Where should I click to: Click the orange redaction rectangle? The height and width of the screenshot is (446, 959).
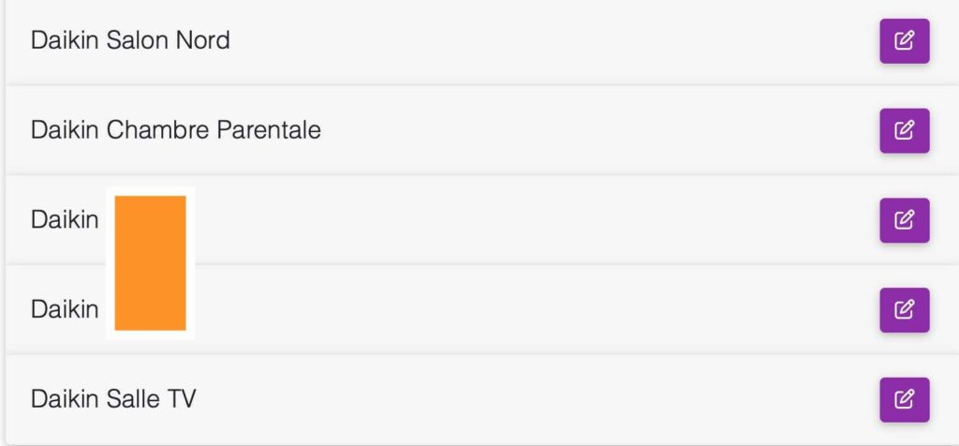151,263
